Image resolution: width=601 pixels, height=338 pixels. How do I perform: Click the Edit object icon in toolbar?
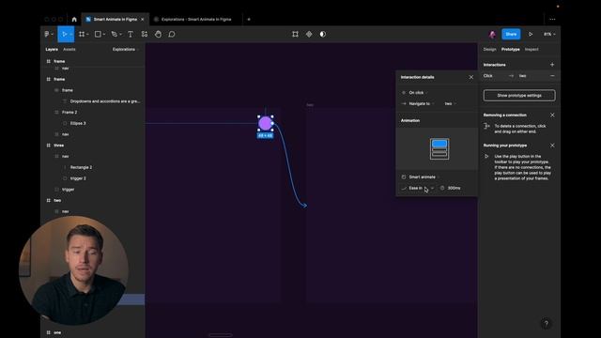[295, 34]
